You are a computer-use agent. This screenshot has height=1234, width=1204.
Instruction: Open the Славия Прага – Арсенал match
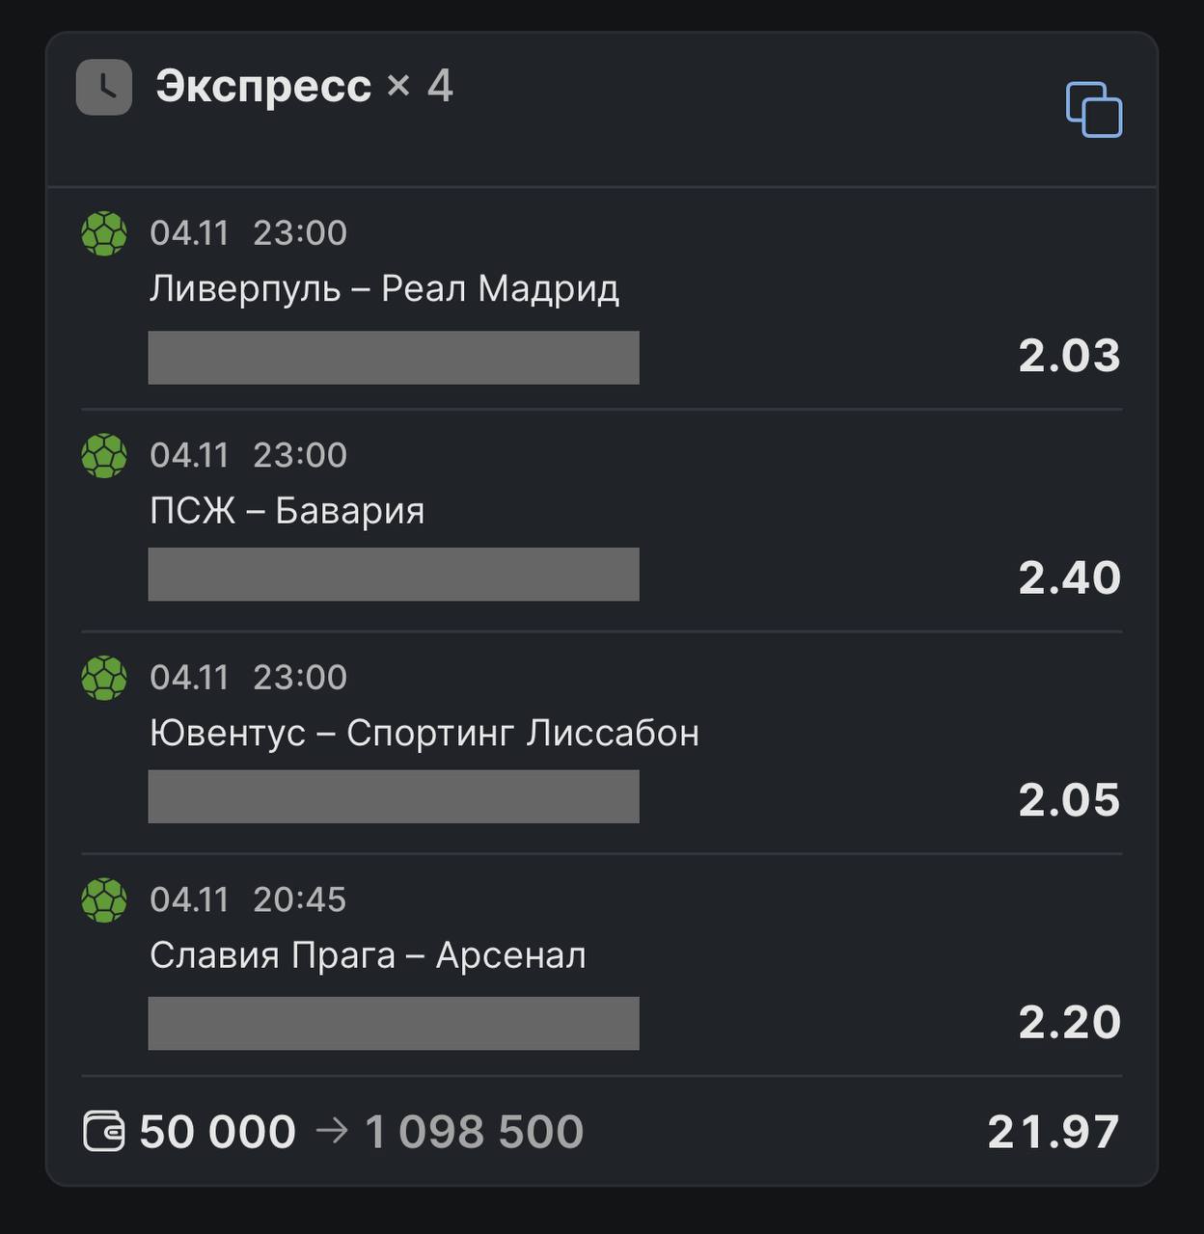pos(368,955)
